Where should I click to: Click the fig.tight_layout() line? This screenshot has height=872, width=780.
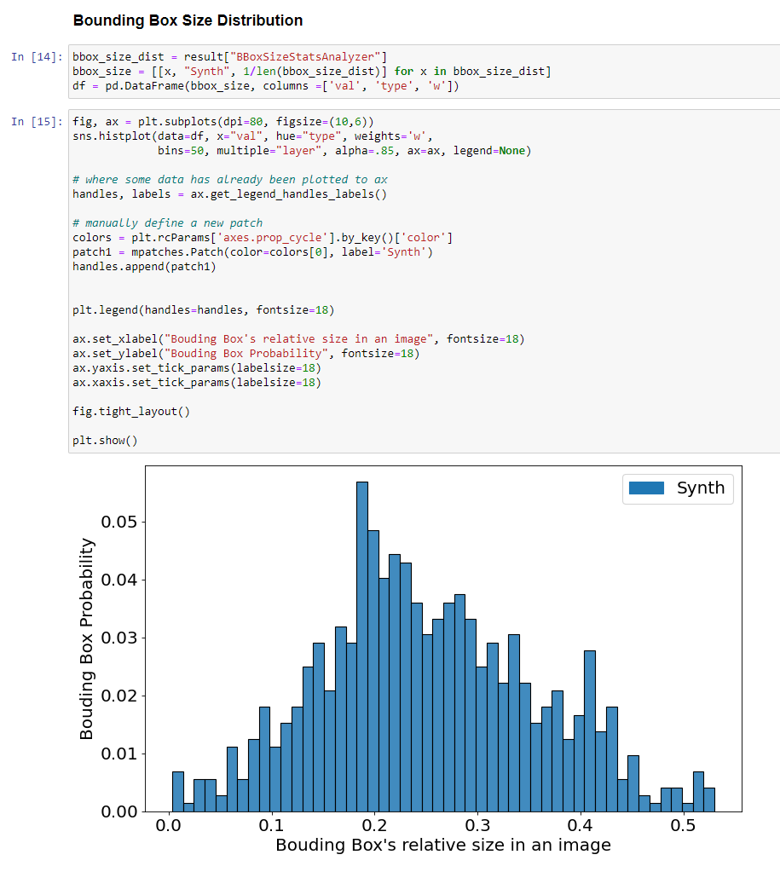click(131, 412)
